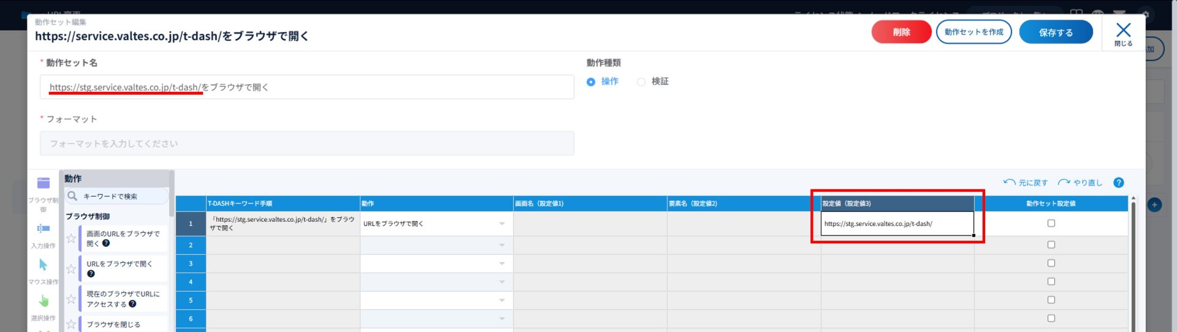The height and width of the screenshot is (332, 1177).
Task: Check 動作セット設定値 checkbox in row 1
Action: click(1051, 224)
